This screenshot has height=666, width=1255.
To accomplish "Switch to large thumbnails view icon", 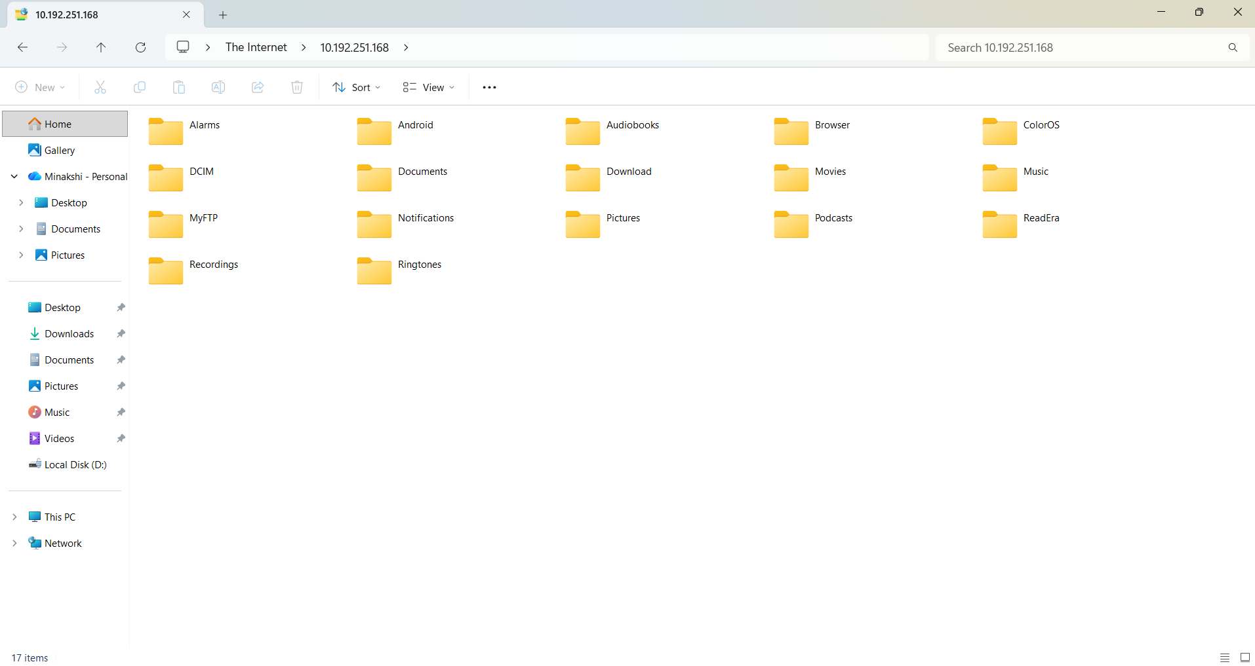I will pyautogui.click(x=1245, y=657).
